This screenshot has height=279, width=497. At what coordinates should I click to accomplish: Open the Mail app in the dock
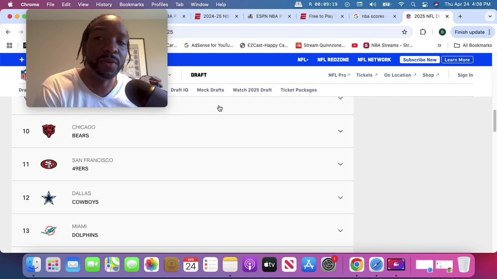click(x=73, y=265)
